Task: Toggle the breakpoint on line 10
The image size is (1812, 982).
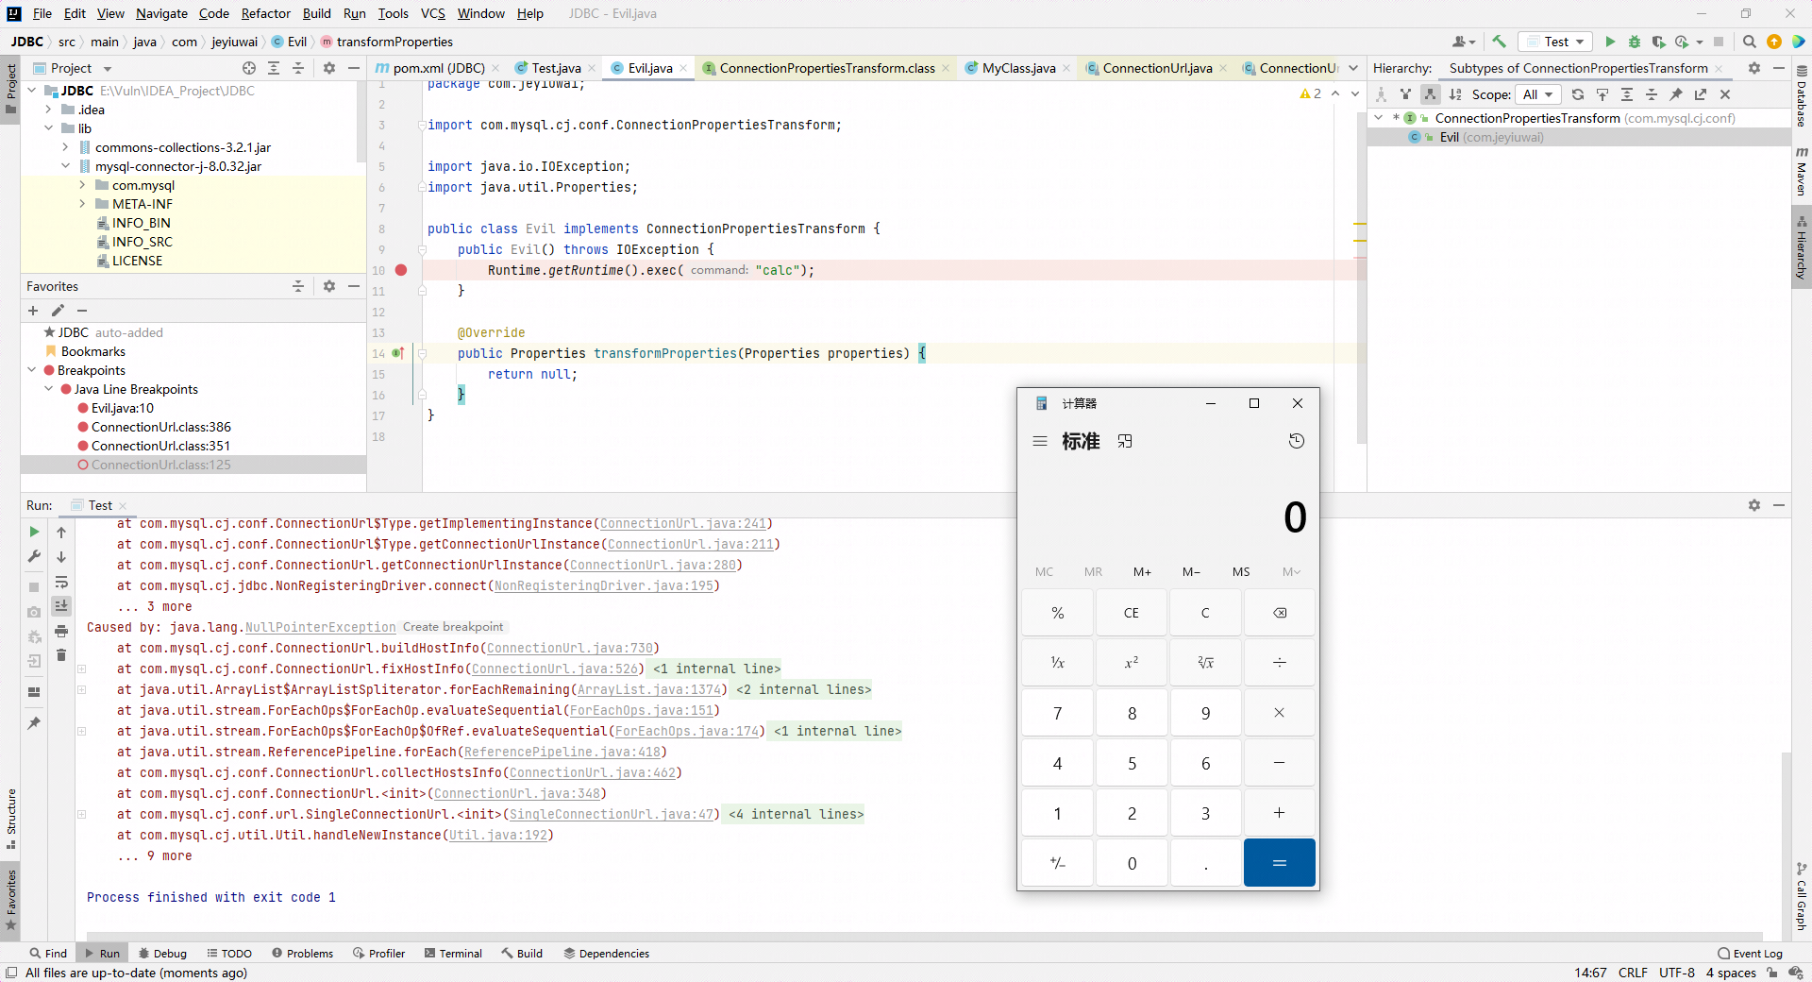Action: pos(401,270)
